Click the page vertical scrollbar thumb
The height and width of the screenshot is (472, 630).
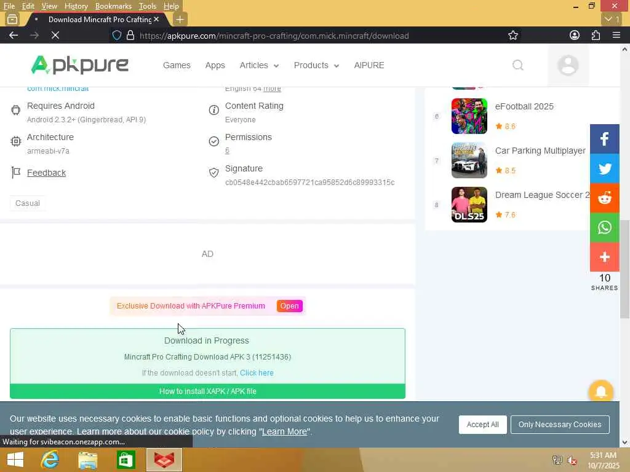tap(624, 269)
